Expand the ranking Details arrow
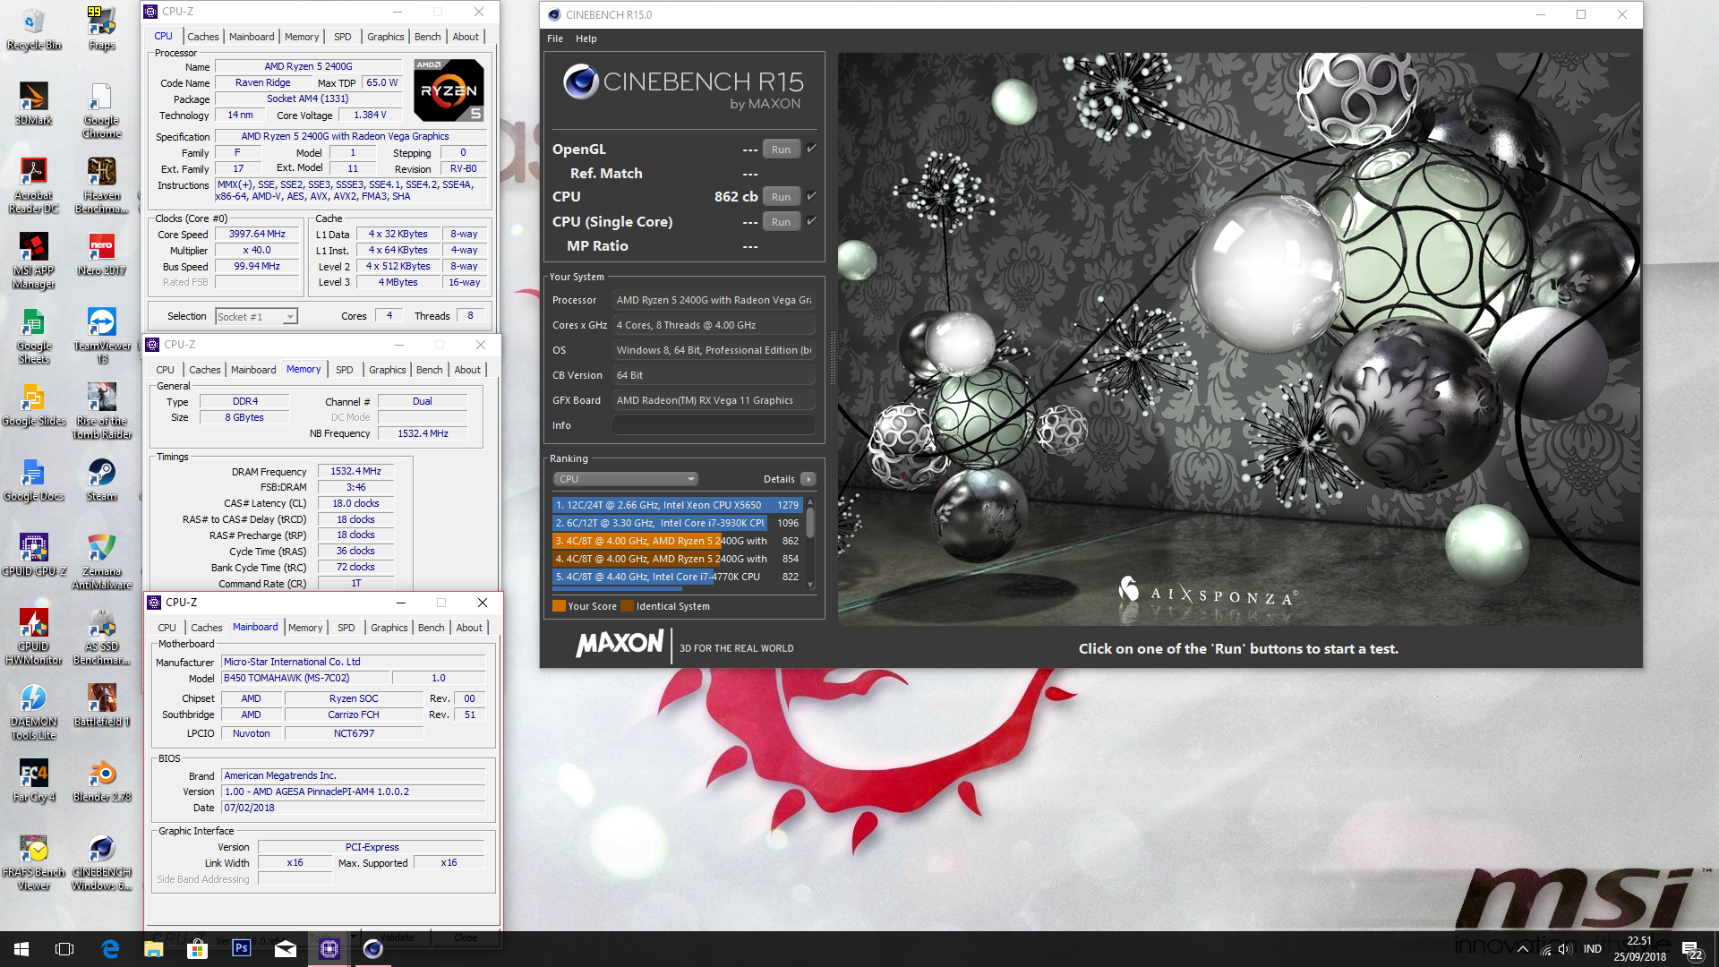 tap(808, 479)
